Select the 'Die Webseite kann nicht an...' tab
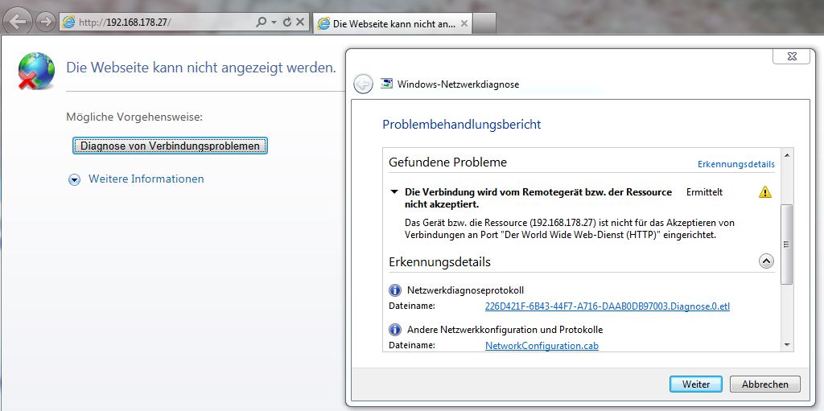Viewport: 824px width, 411px height. [x=392, y=23]
